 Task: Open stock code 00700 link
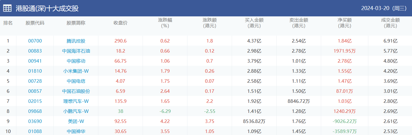point(35,41)
